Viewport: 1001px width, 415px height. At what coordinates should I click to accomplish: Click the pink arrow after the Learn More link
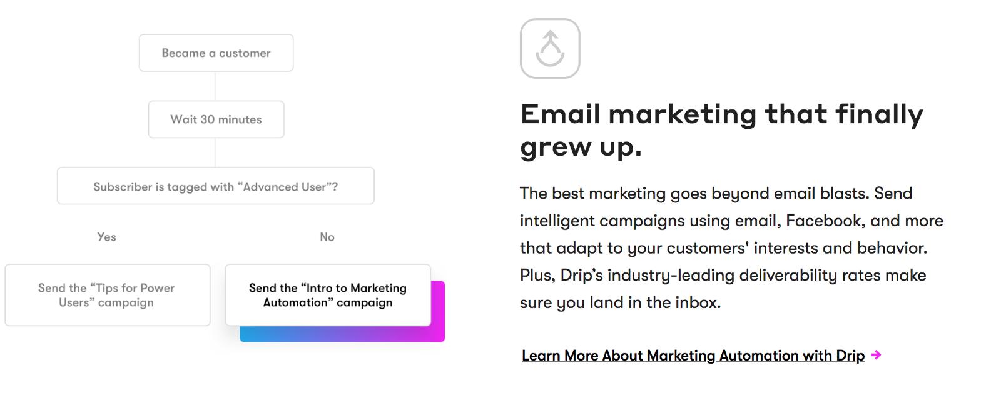click(x=877, y=355)
